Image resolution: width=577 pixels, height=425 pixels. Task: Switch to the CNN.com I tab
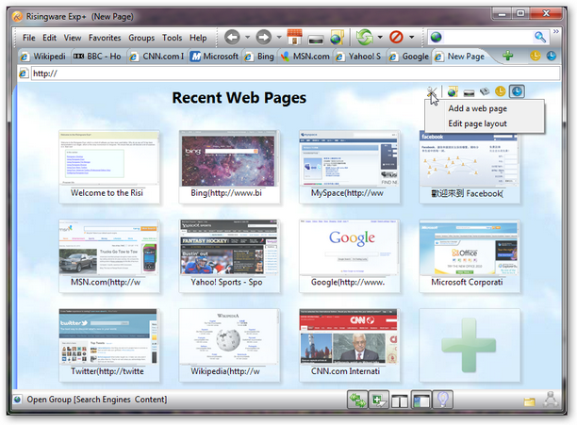click(x=157, y=57)
